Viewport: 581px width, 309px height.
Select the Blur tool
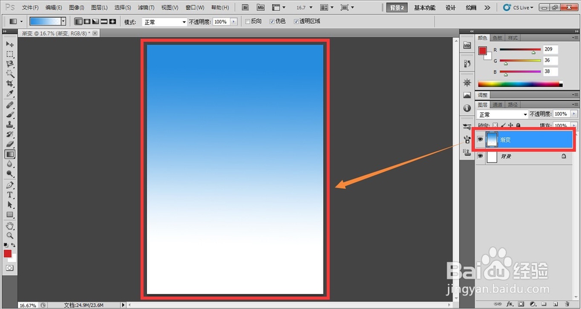[x=10, y=164]
